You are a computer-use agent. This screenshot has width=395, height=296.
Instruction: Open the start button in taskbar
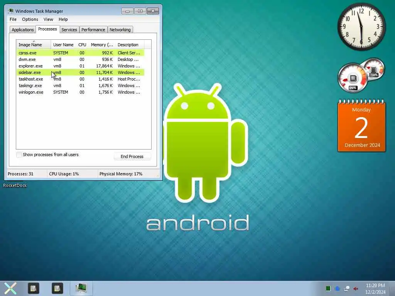(x=10, y=288)
